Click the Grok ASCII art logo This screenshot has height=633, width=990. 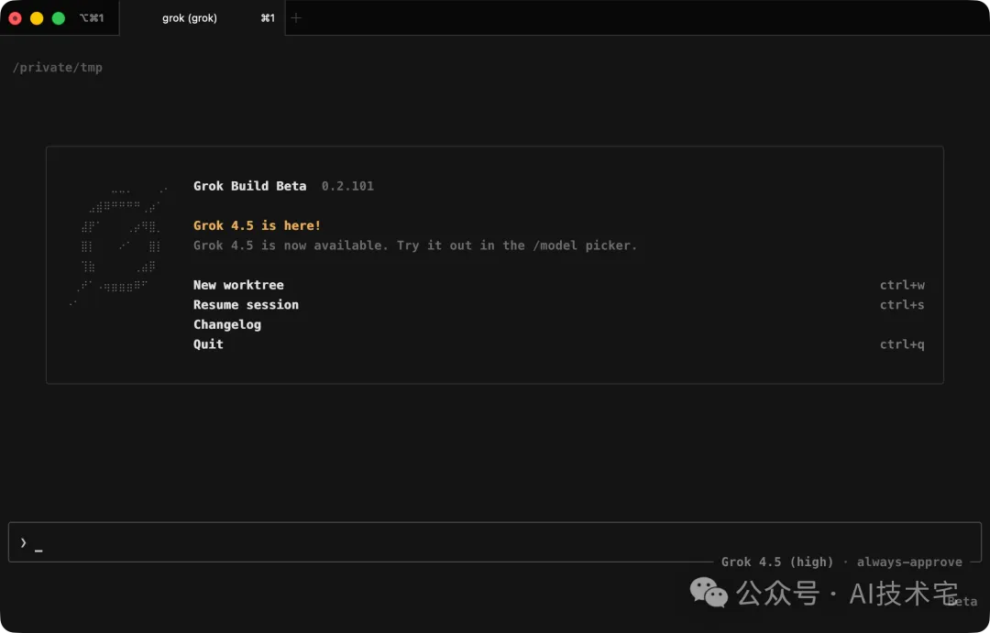(x=118, y=246)
